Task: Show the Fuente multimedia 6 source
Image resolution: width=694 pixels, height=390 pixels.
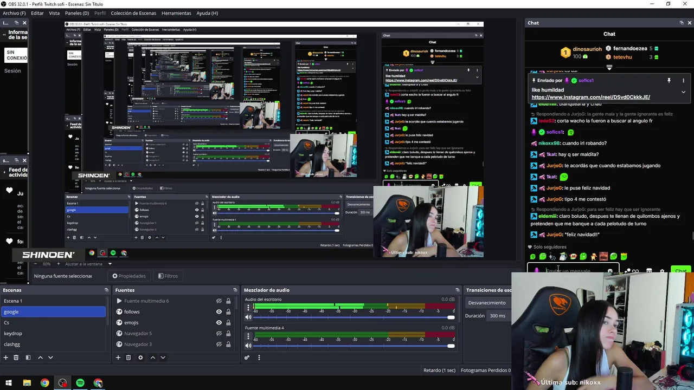Action: tap(219, 301)
